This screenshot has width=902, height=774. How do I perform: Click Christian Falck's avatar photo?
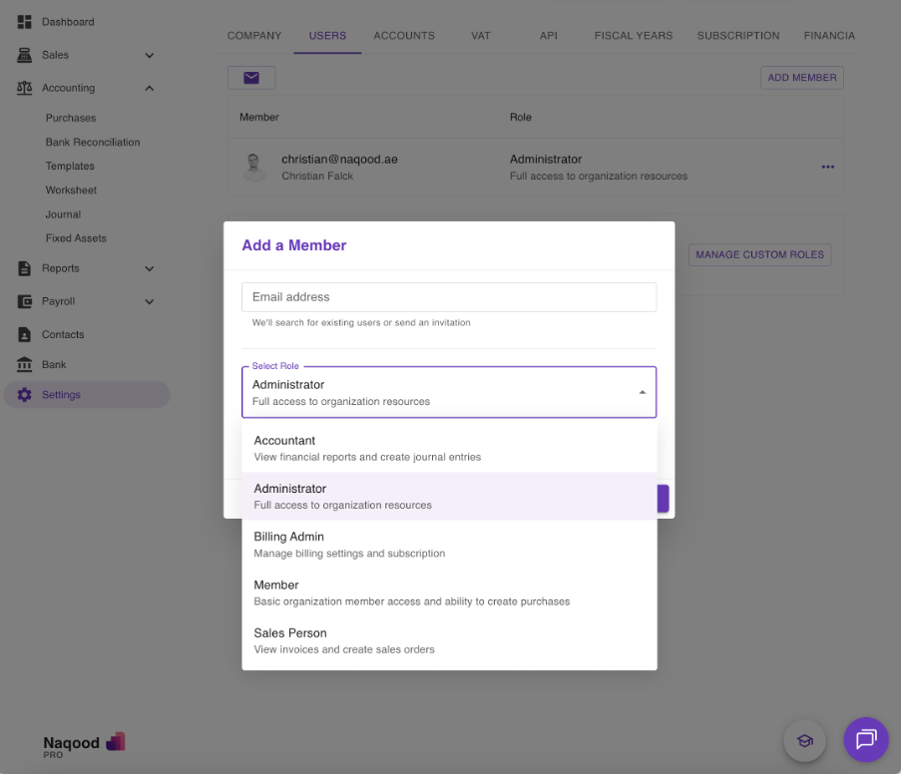click(x=254, y=167)
